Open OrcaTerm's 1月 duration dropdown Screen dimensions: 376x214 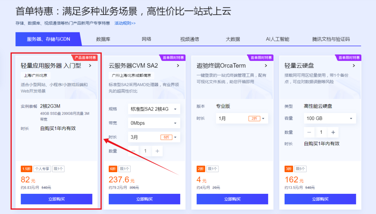pyautogui.click(x=242, y=118)
